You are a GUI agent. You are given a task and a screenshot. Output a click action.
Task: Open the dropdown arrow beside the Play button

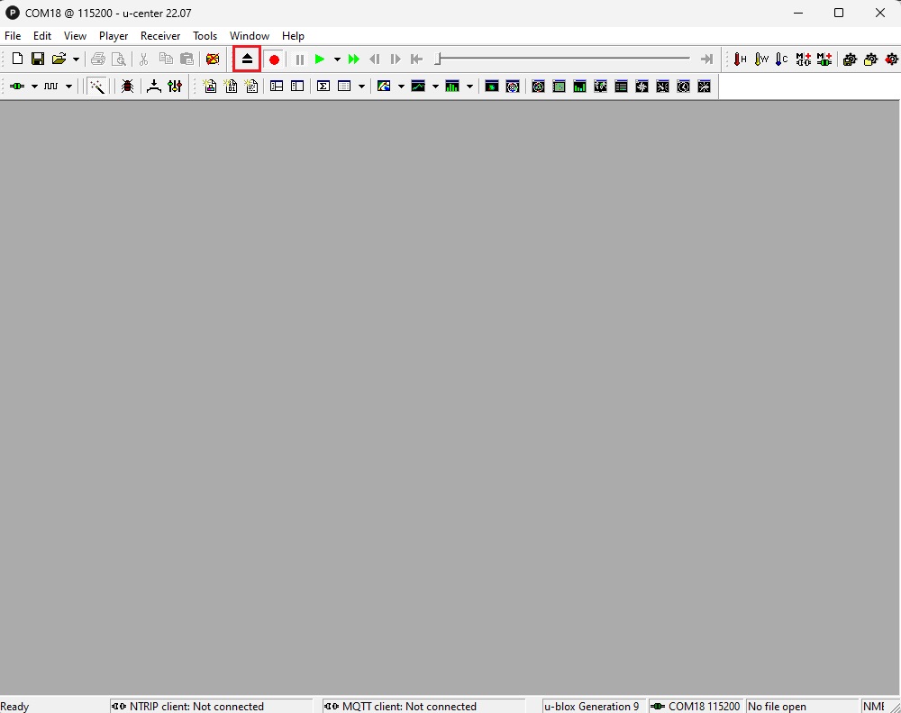click(337, 59)
